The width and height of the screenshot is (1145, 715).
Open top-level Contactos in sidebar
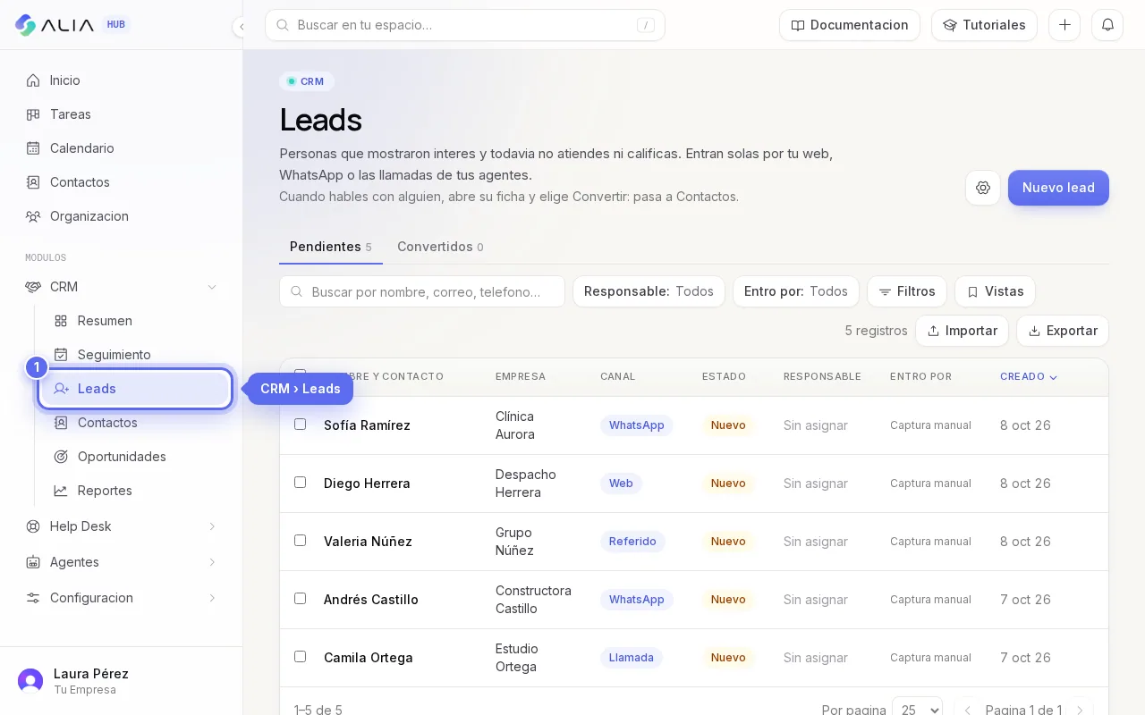tap(122, 182)
